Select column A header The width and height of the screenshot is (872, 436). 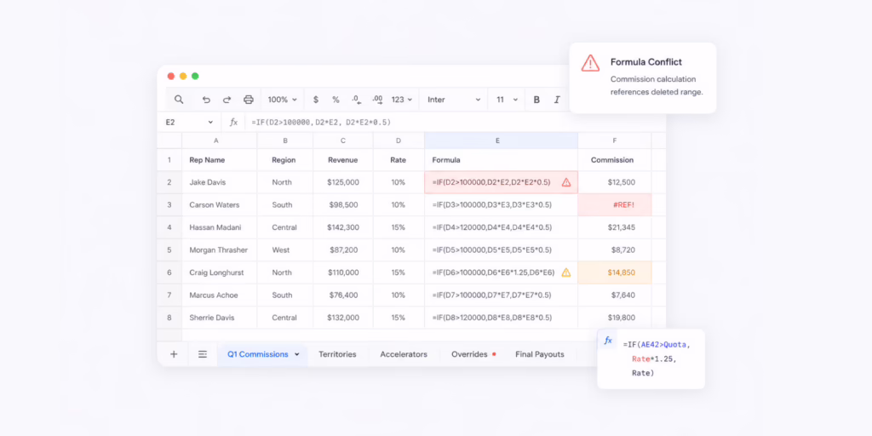(x=219, y=141)
